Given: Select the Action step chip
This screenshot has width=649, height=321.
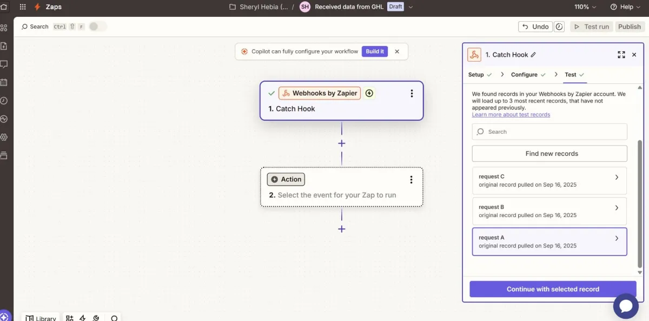Looking at the screenshot, I should [286, 179].
